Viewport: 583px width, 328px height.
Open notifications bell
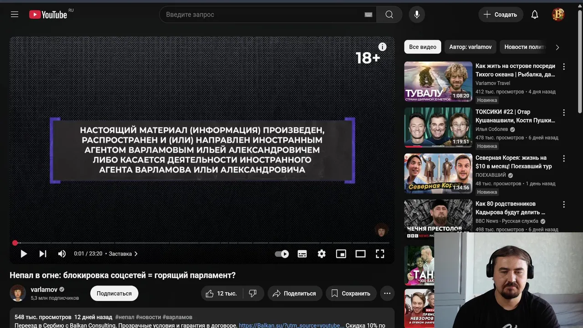click(x=535, y=15)
